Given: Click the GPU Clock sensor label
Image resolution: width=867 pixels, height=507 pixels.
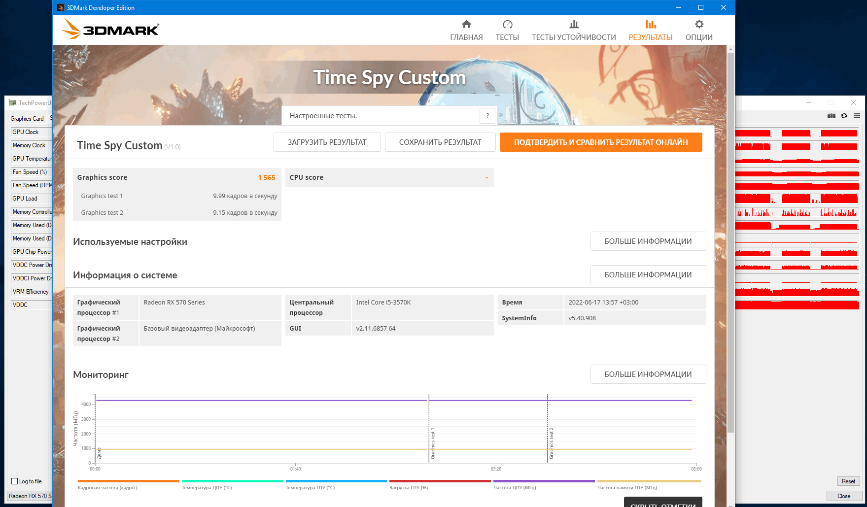Looking at the screenshot, I should coord(31,132).
